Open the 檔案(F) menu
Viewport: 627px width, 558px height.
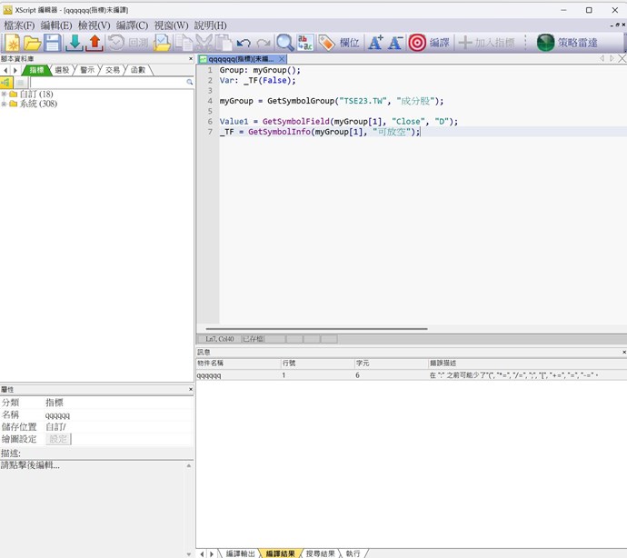[x=19, y=25]
